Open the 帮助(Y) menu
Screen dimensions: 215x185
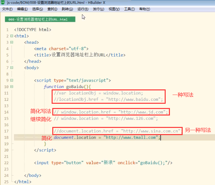coord(144,9)
